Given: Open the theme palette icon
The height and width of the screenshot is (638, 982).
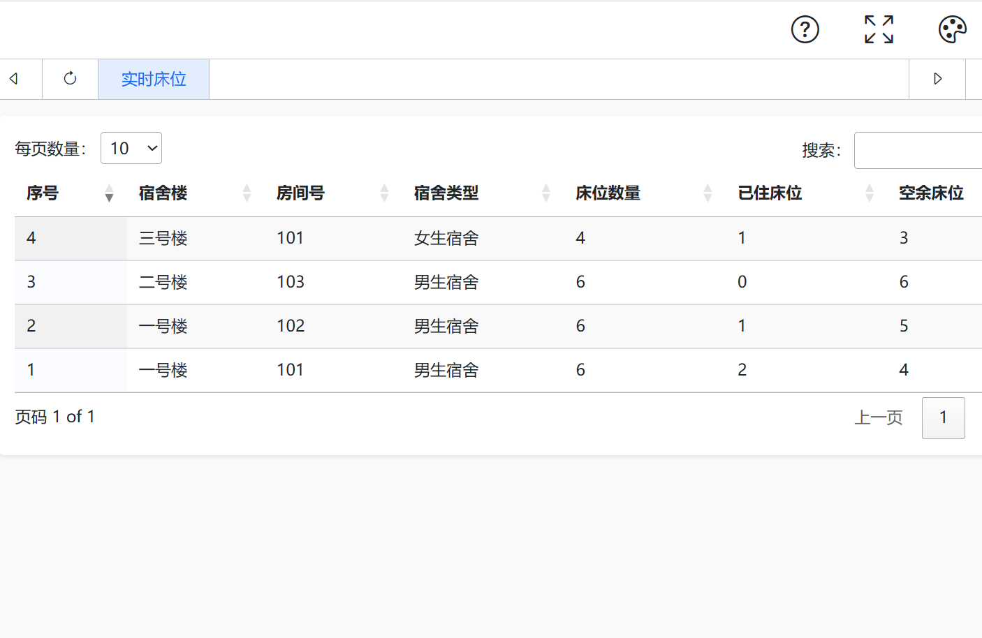Looking at the screenshot, I should [953, 29].
